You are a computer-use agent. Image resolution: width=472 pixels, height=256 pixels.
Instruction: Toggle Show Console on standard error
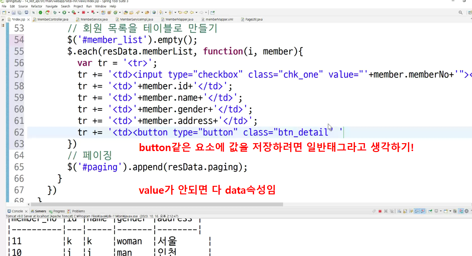422,211
